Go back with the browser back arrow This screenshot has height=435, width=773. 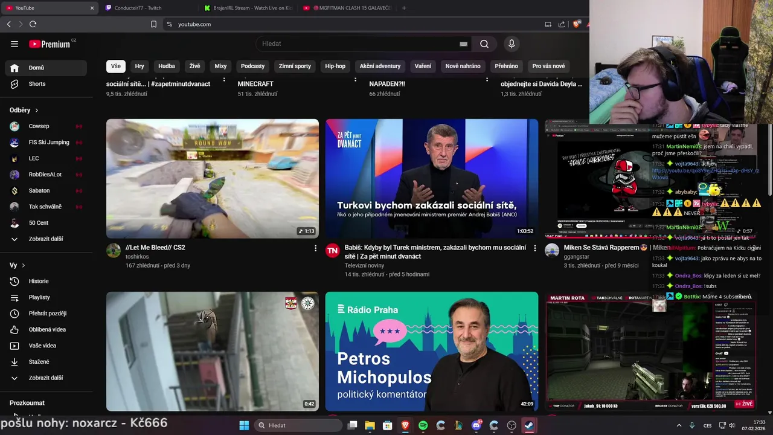(x=9, y=24)
